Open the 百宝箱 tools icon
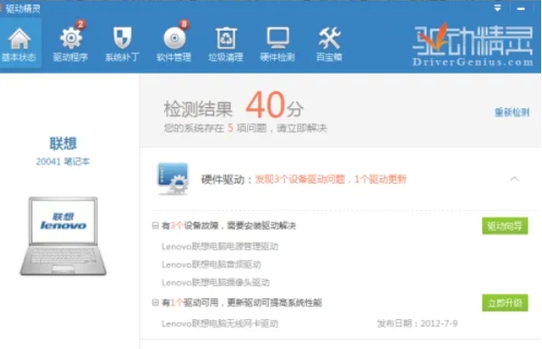542x349 pixels. click(329, 37)
